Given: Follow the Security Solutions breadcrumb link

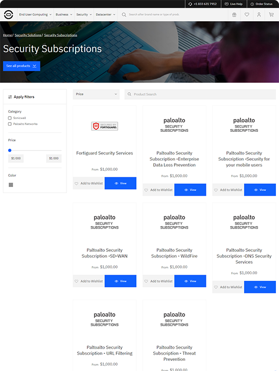Looking at the screenshot, I should tap(28, 35).
